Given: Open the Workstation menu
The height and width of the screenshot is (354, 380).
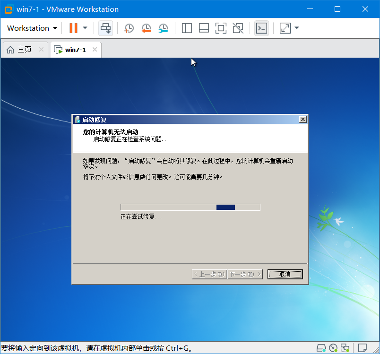Looking at the screenshot, I should click(32, 28).
